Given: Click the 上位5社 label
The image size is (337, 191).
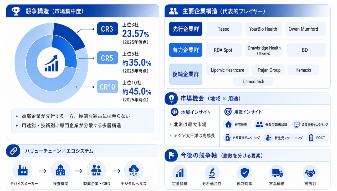Looking at the screenshot, I should (x=130, y=54).
